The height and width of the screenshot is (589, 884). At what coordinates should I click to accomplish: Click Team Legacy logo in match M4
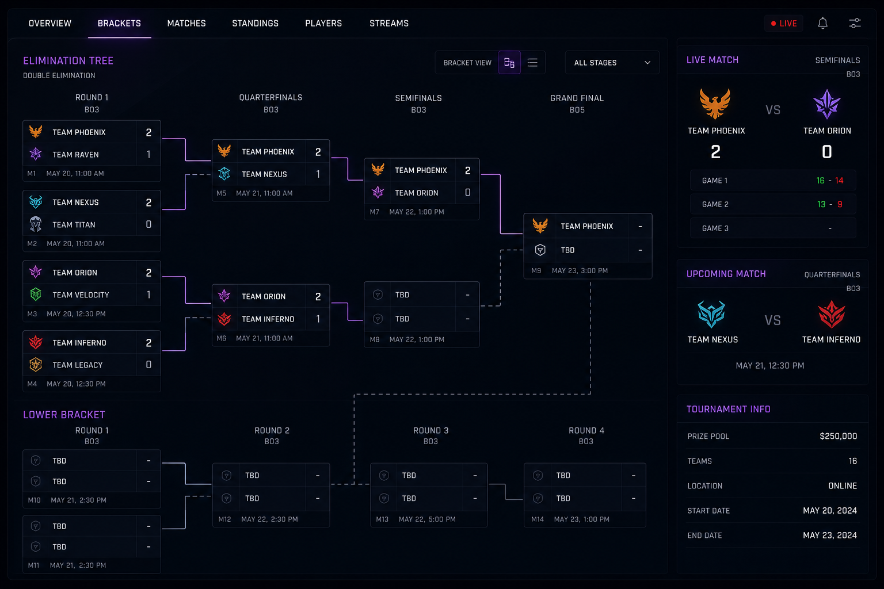coord(36,365)
